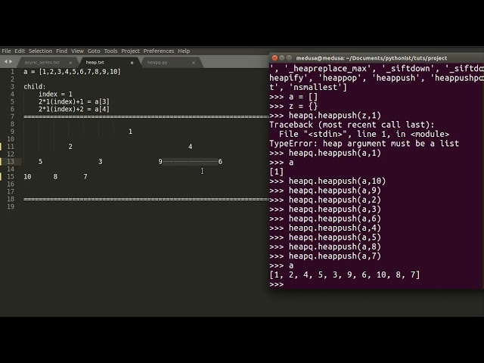Switch to the async_series.txt tab

click(42, 62)
